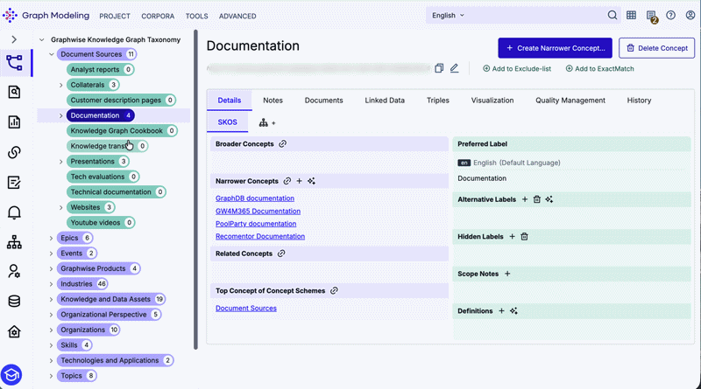
Task: Add a hidden label with plus icon
Action: (513, 236)
